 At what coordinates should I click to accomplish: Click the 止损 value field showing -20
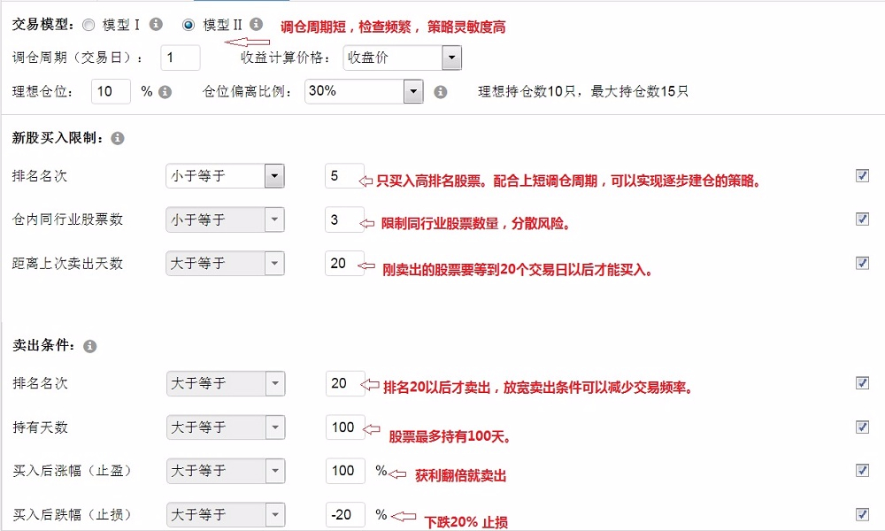344,514
